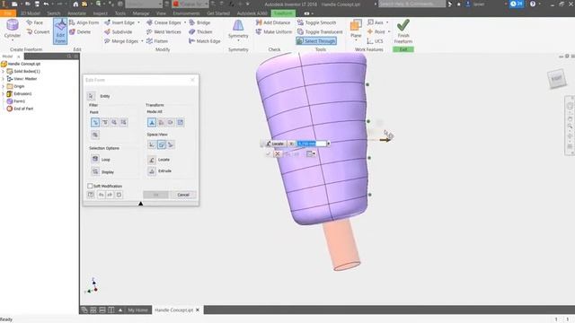Viewport: 575px width, 323px height.
Task: Choose the Crease Edges tool
Action: (x=164, y=22)
